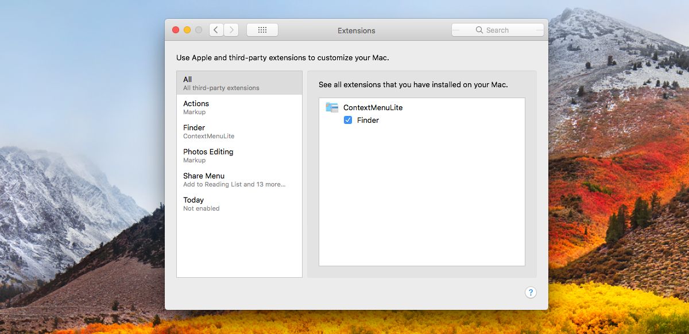Uncheck the Finder extension checkbox
The width and height of the screenshot is (689, 334).
pos(348,120)
